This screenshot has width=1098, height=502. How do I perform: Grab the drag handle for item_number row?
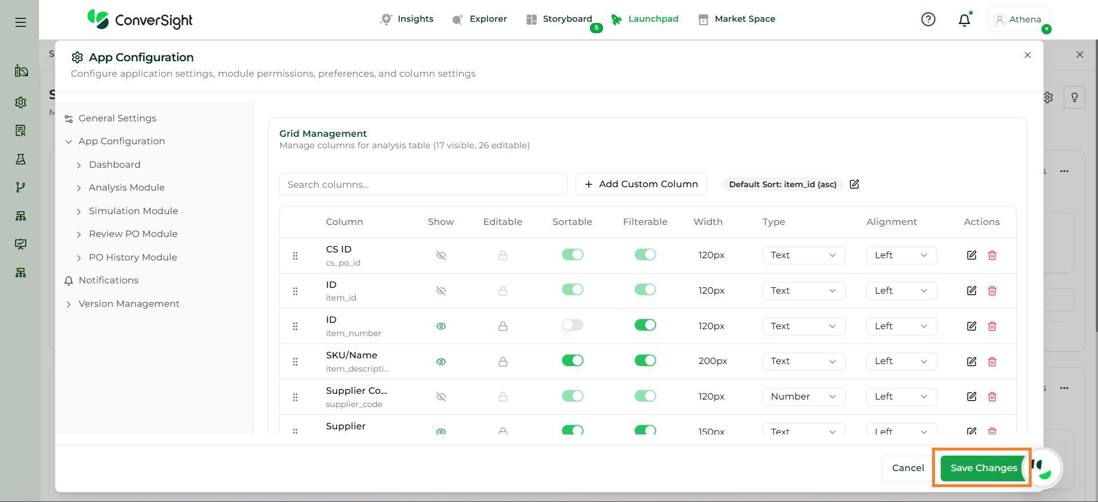pyautogui.click(x=295, y=326)
